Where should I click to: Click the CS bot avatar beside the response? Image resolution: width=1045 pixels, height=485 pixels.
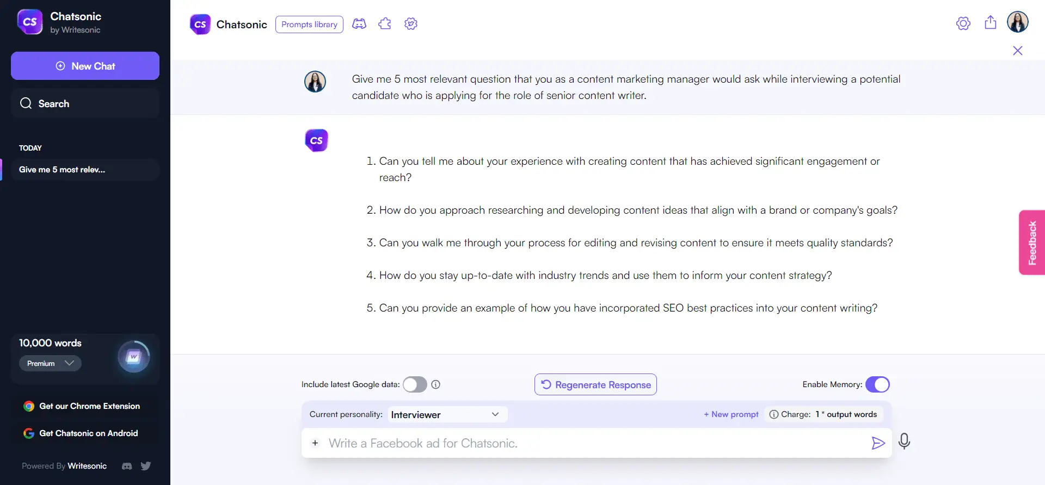point(316,140)
